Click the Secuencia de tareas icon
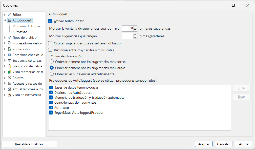Viewport: 255px width, 150px height. coord(9,61)
